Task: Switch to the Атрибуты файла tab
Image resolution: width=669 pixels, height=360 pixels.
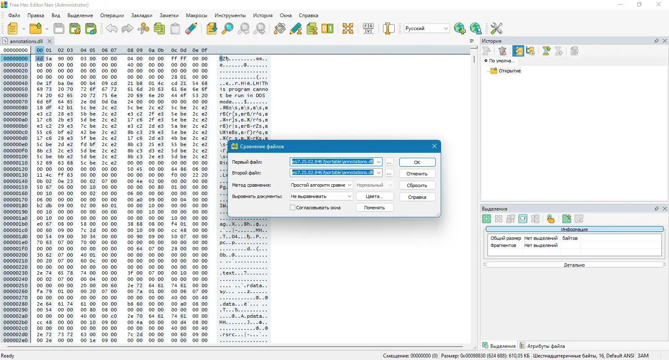Action: [x=542, y=346]
